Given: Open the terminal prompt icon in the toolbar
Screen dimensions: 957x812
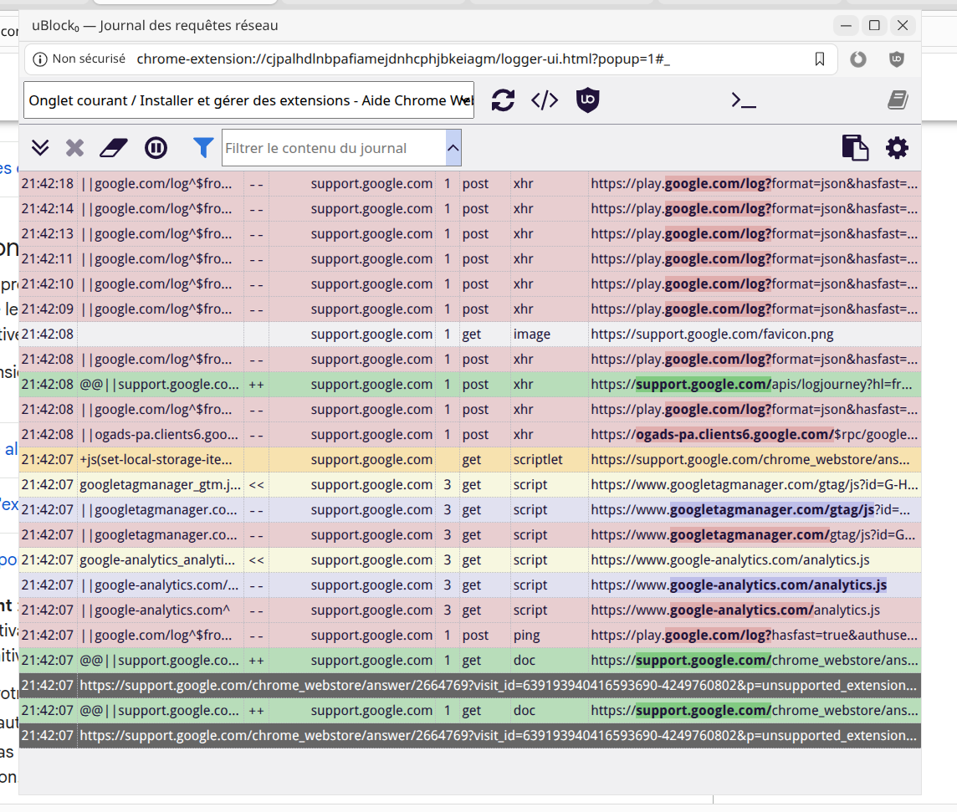Looking at the screenshot, I should pyautogui.click(x=744, y=100).
